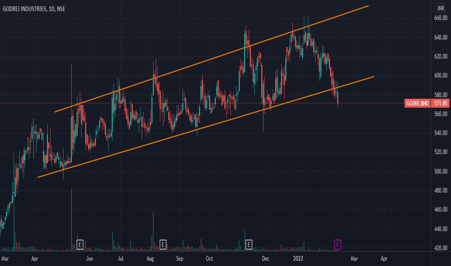
Task: Click the earnings marker near November
Action: click(x=249, y=245)
